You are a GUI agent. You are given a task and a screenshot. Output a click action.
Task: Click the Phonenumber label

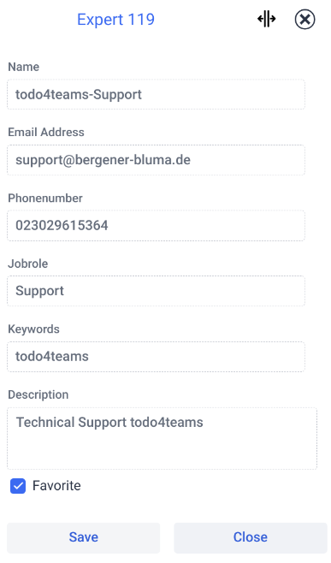point(45,198)
